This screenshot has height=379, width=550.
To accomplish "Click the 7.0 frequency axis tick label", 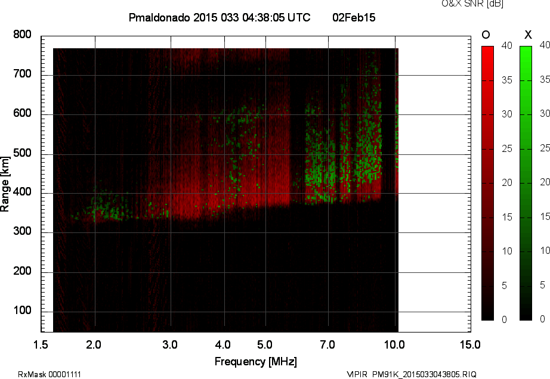I will coord(327,344).
